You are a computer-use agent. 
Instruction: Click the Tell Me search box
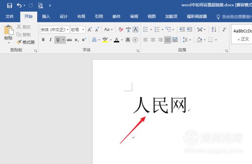click(234, 17)
